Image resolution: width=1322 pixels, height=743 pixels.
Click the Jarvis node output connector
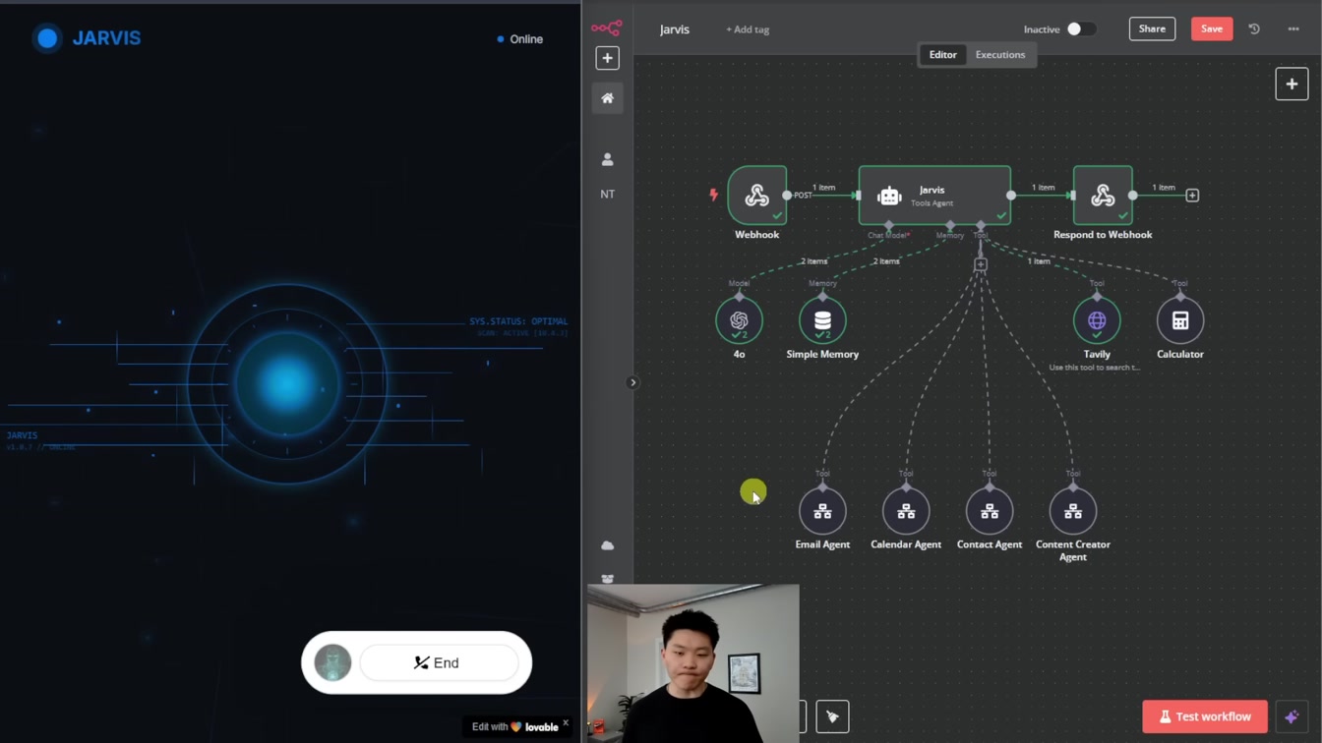coord(1011,196)
